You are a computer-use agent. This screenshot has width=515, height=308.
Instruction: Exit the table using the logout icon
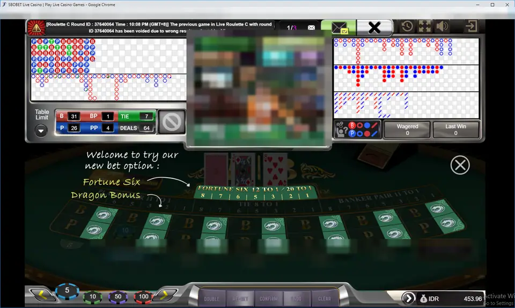pos(471,26)
